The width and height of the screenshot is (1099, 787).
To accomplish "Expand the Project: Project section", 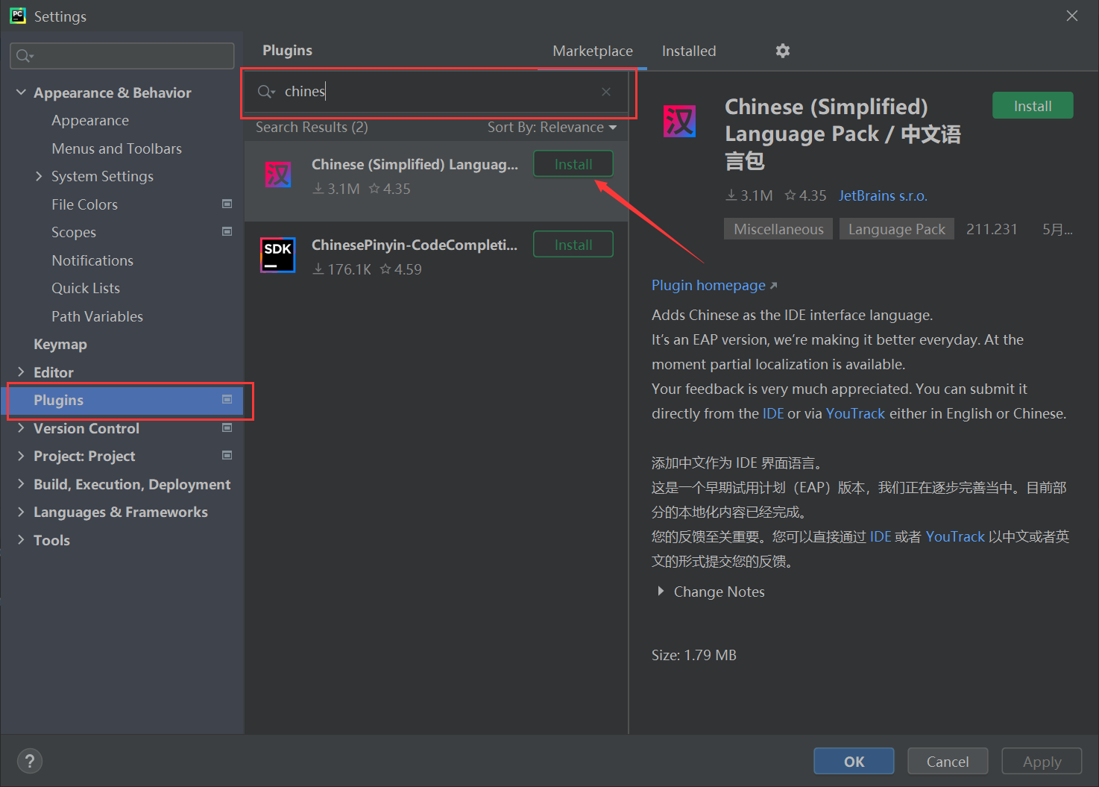I will [x=21, y=456].
